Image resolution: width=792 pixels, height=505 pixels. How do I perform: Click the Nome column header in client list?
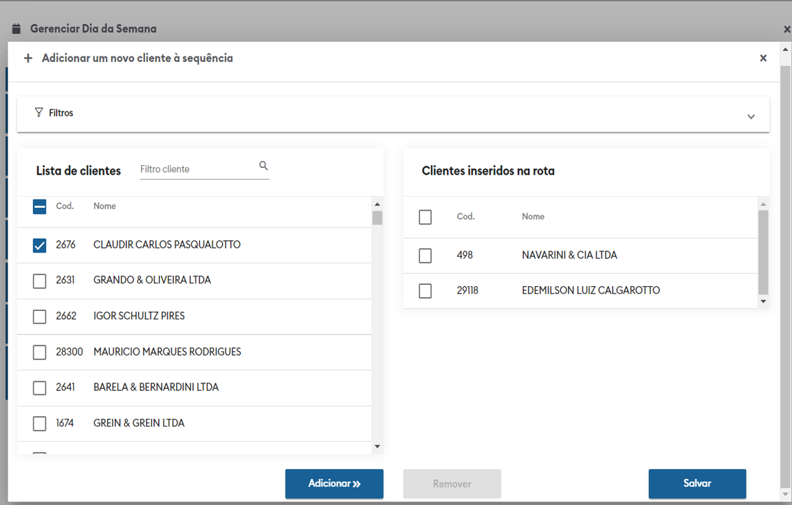pyautogui.click(x=104, y=206)
